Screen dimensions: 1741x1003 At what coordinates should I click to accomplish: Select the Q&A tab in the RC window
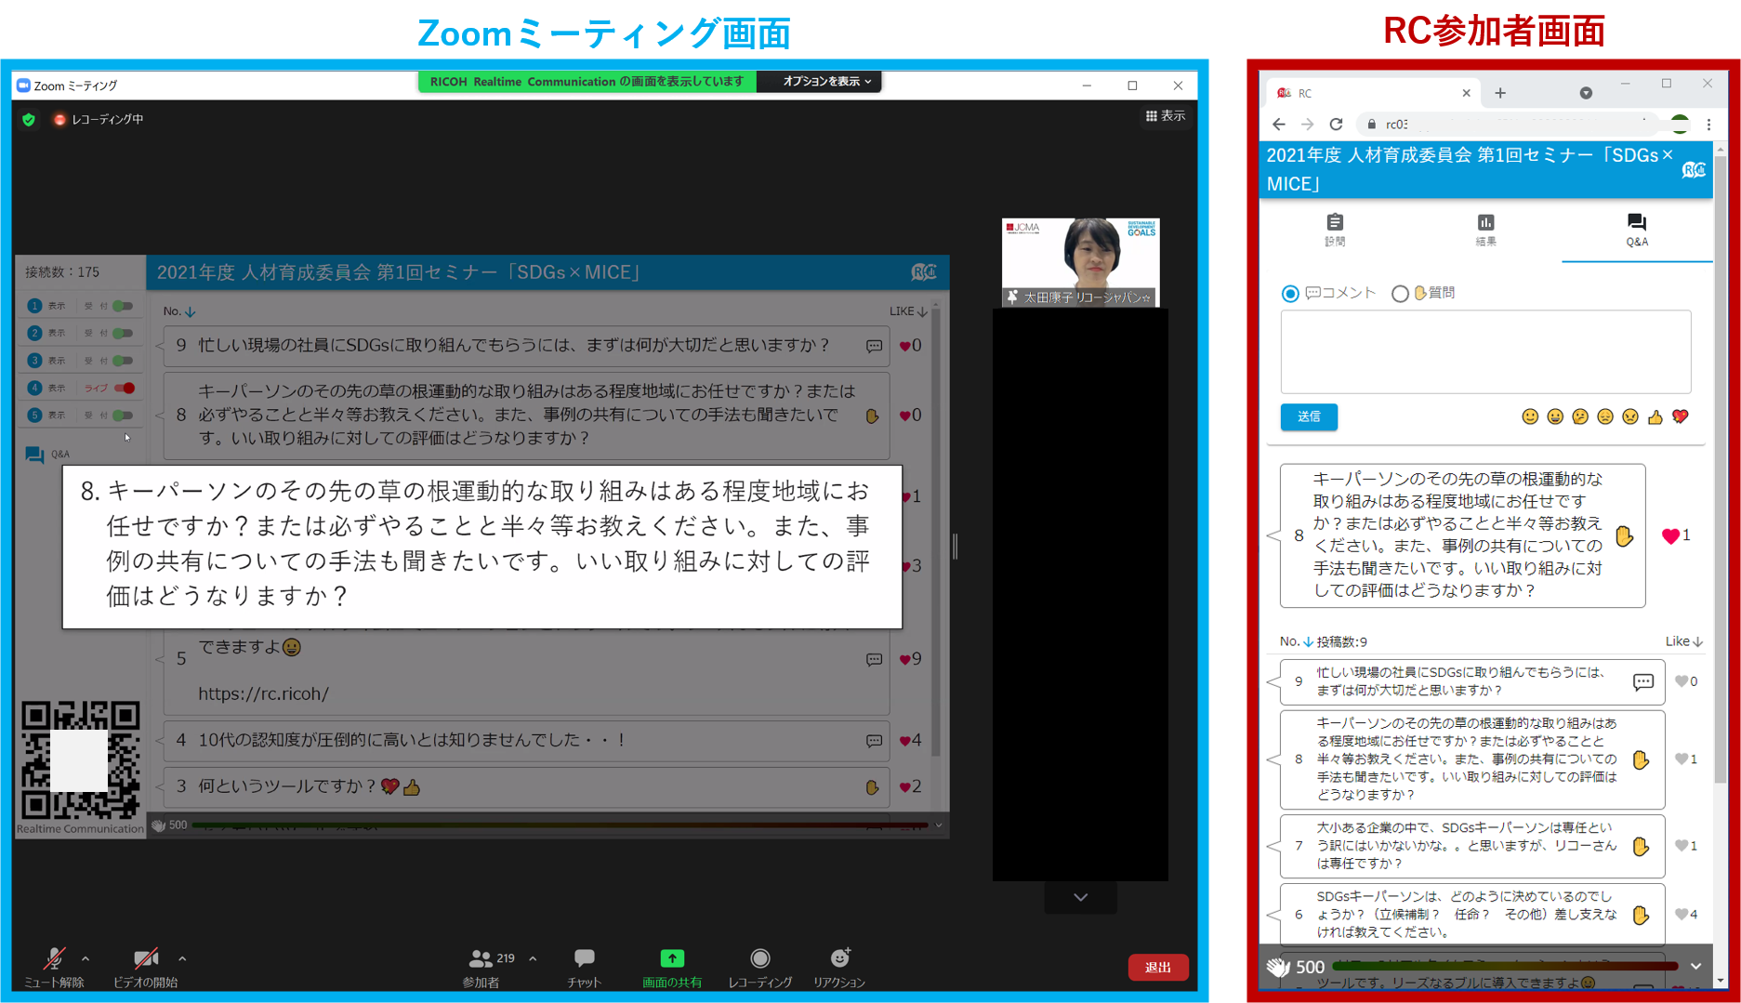[x=1637, y=229]
